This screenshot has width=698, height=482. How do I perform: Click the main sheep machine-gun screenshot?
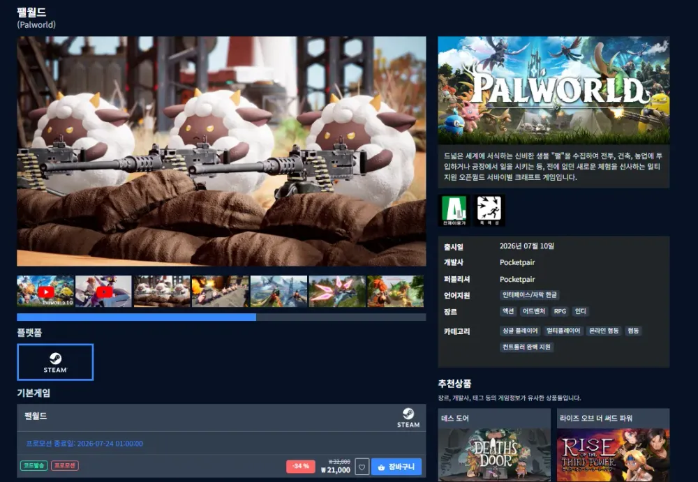221,151
